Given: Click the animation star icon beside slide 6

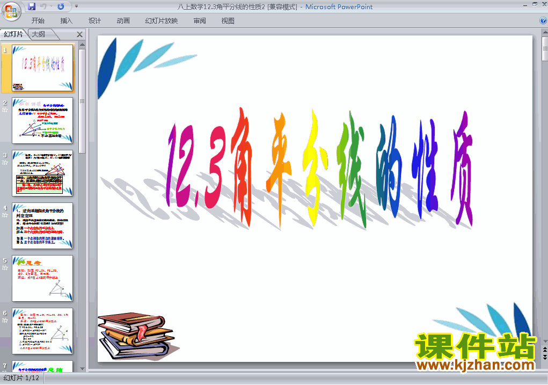Looking at the screenshot, I should tap(5, 321).
